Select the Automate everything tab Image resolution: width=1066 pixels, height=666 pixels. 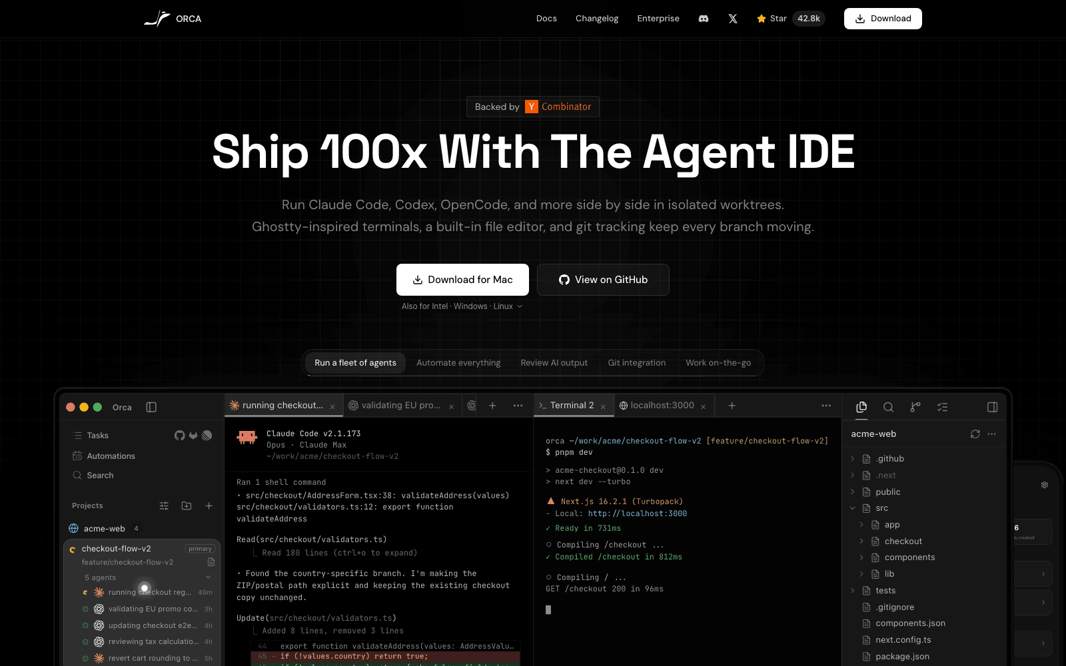[x=458, y=363]
